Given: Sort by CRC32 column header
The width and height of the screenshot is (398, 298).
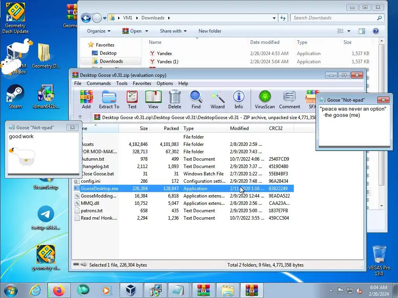Looking at the screenshot, I should point(280,128).
